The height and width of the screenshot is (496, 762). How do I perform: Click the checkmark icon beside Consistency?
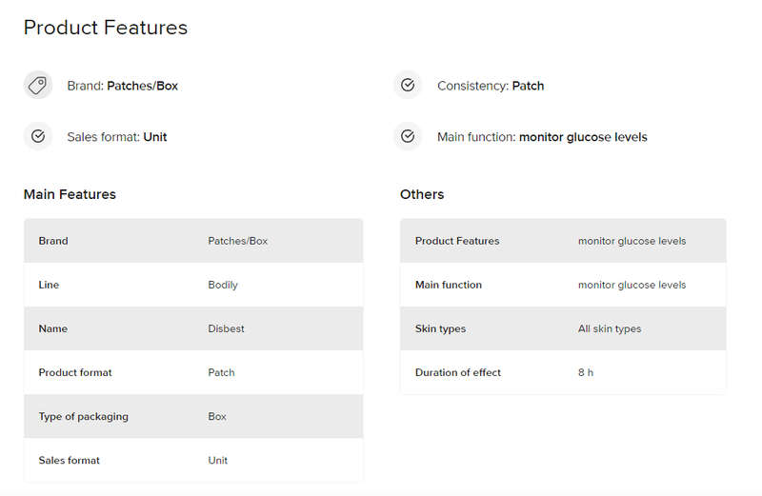[408, 85]
